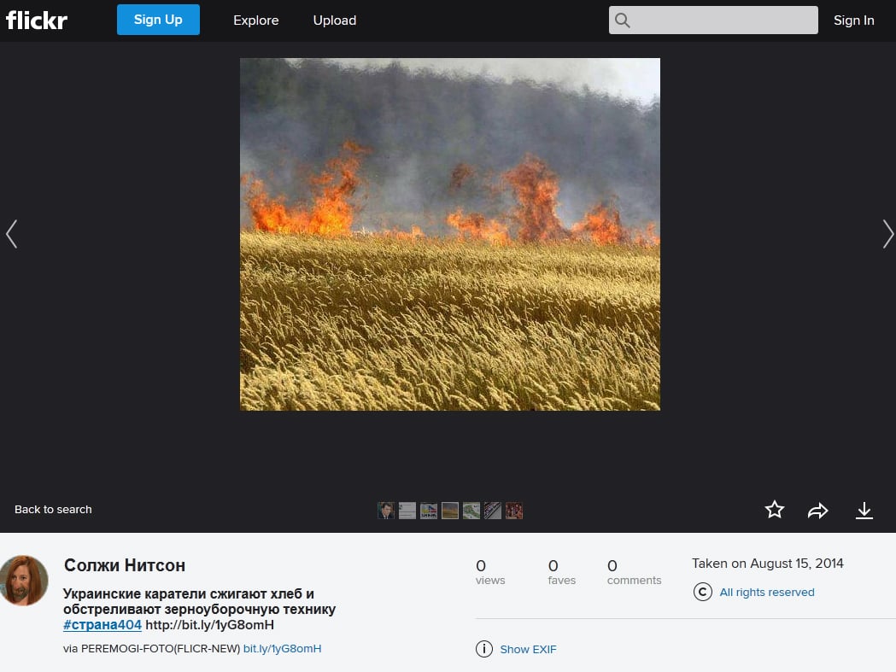This screenshot has height=672, width=896.
Task: Expand Show EXIF details
Action: [x=528, y=649]
